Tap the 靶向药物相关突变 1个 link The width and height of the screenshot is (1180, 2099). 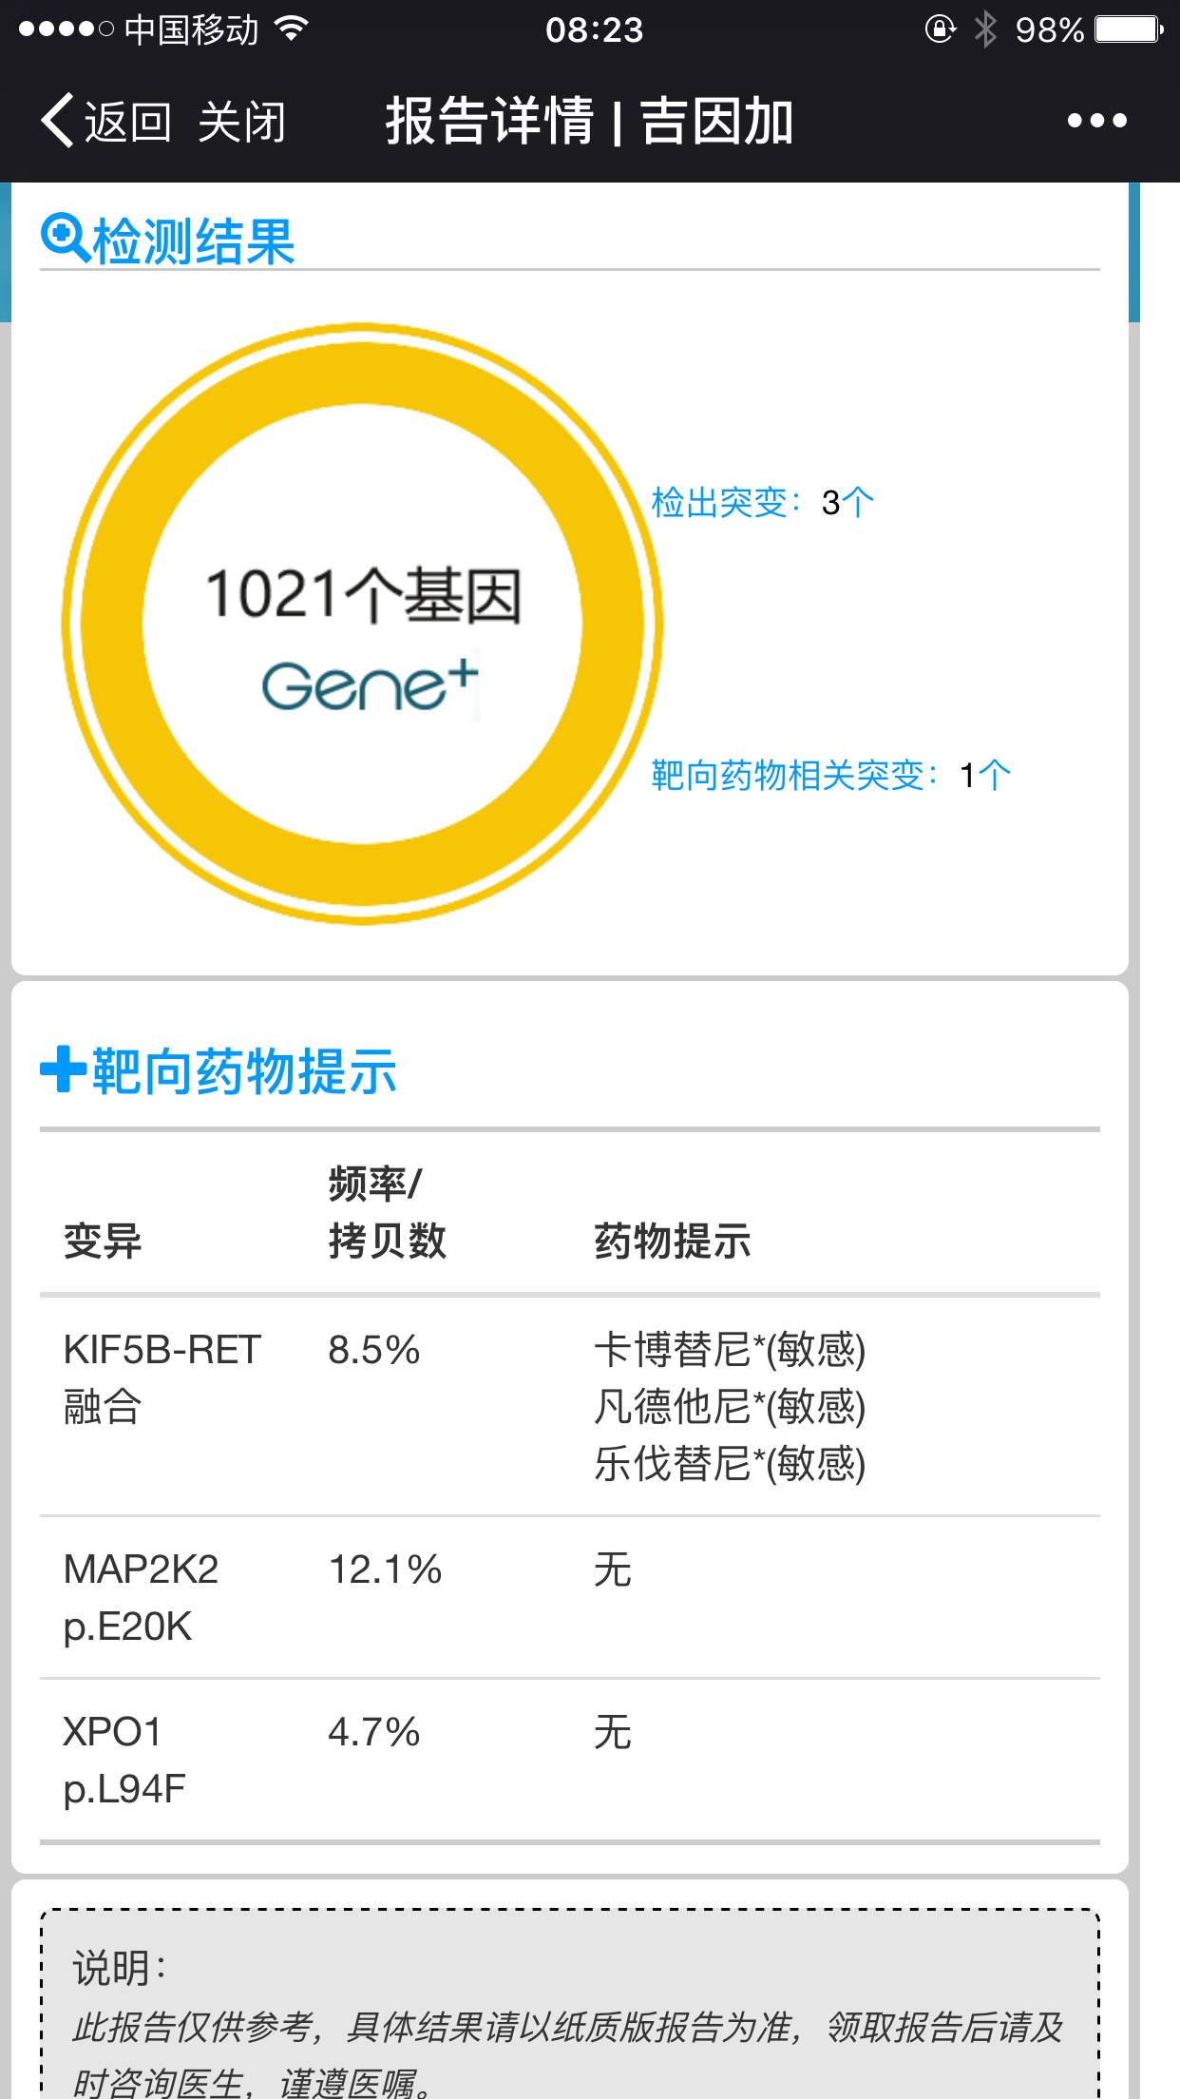click(830, 775)
